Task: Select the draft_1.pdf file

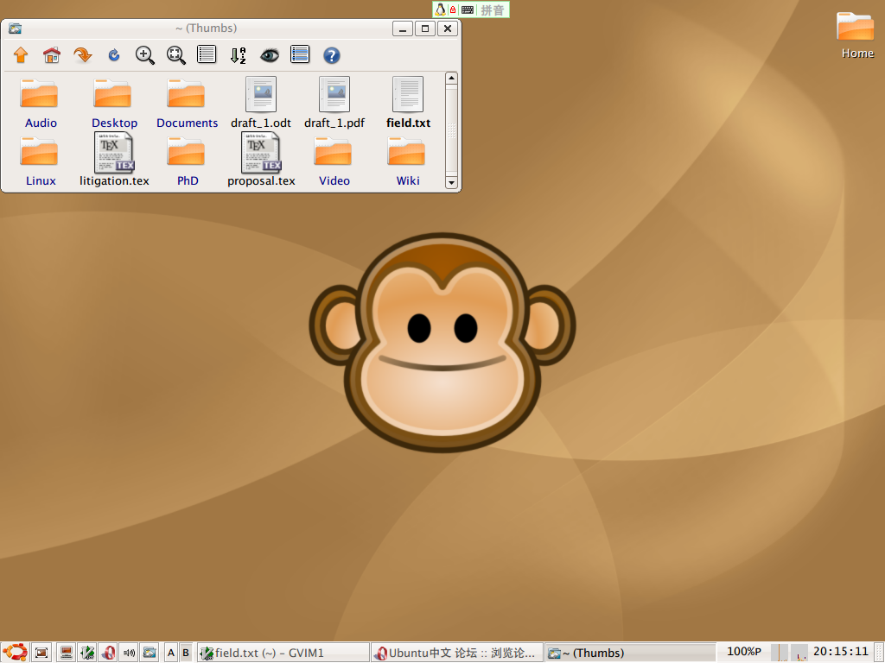Action: pyautogui.click(x=334, y=104)
